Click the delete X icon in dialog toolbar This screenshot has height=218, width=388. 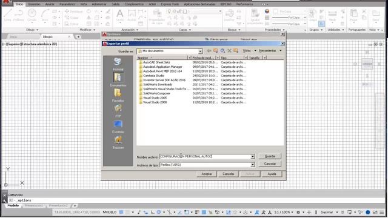(x=229, y=51)
